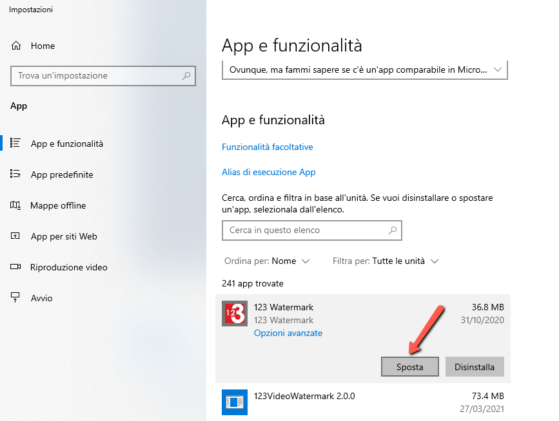Open the Avvio settings section
559x421 pixels.
42,298
